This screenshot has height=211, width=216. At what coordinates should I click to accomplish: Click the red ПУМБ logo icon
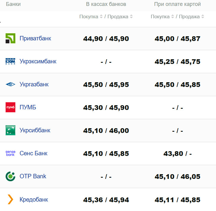tap(10, 107)
